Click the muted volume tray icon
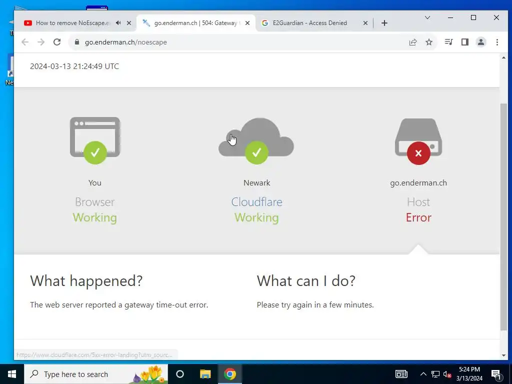This screenshot has height=384, width=512. [447, 374]
